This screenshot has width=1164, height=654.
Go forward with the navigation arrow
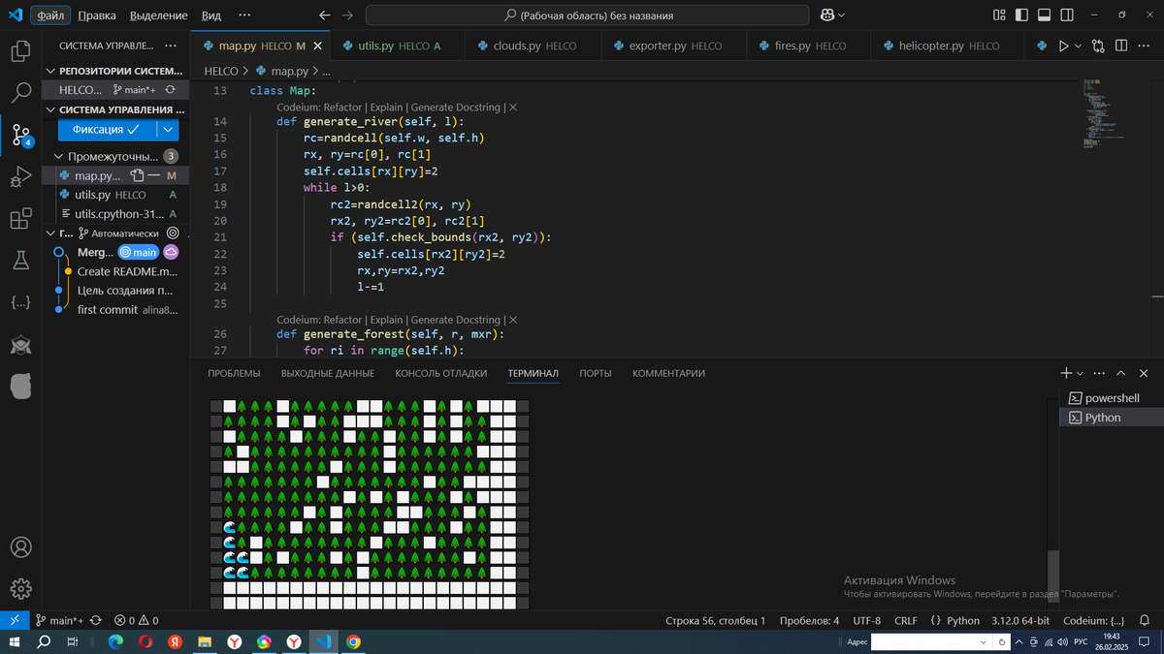[347, 16]
